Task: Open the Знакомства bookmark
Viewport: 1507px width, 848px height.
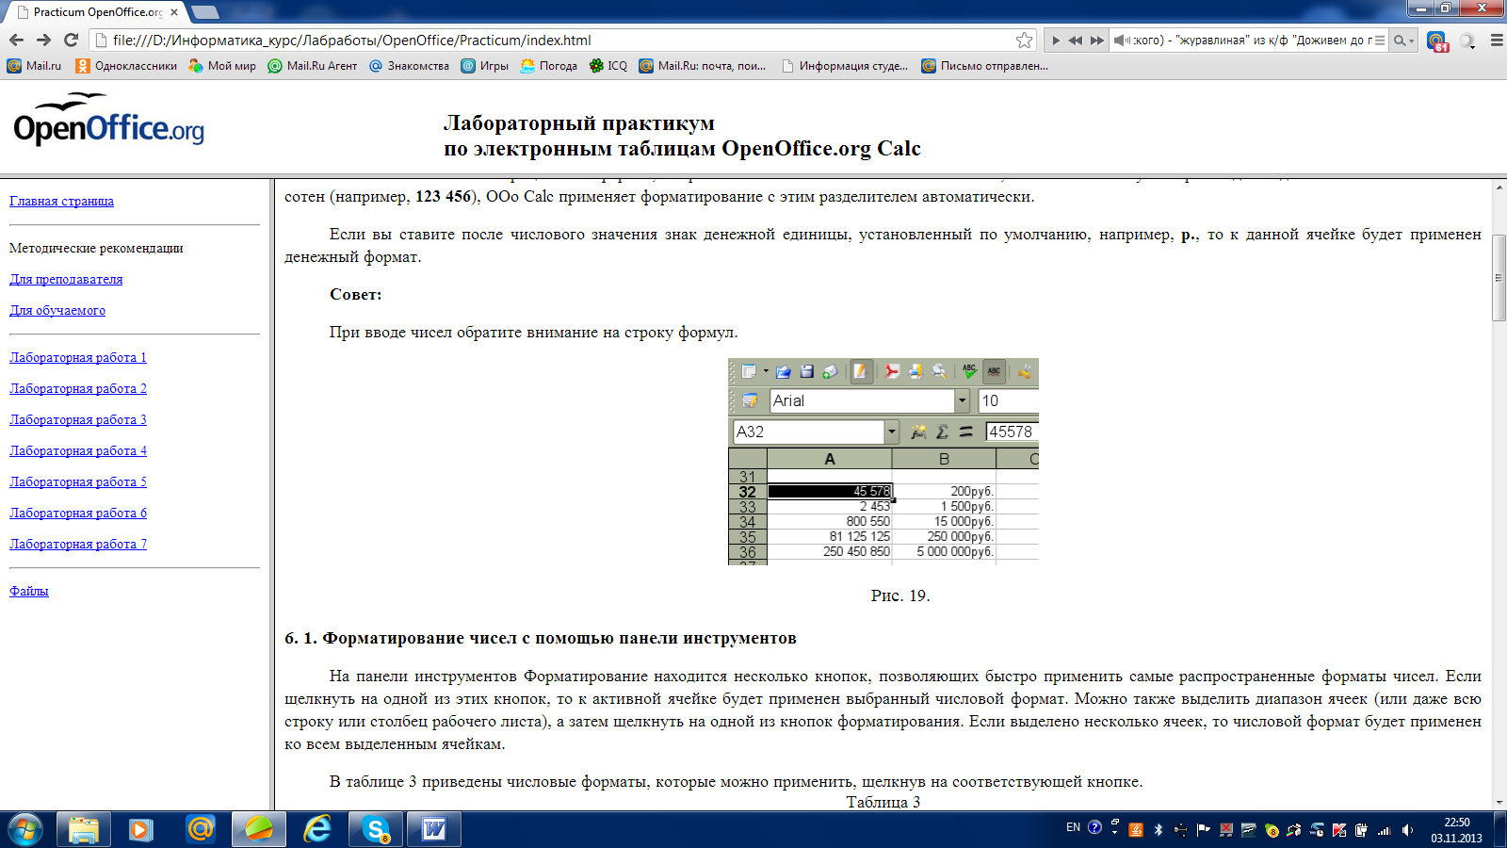Action: (x=409, y=66)
